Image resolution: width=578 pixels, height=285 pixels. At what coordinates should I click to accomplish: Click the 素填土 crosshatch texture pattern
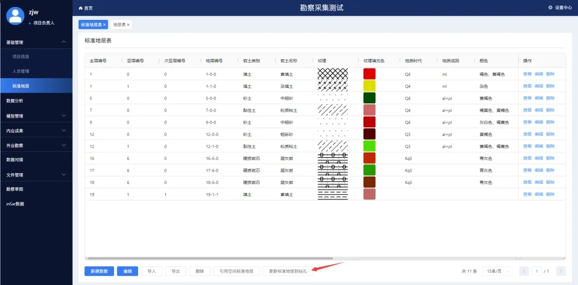tap(332, 74)
